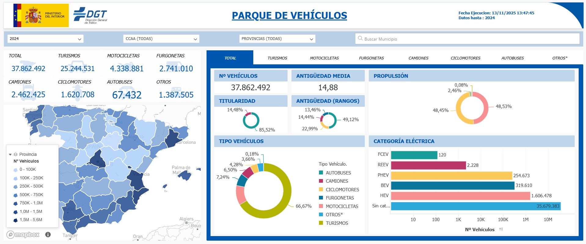
Task: Click the sort icon next to Nº Vehículos axis
Action: click(x=501, y=229)
